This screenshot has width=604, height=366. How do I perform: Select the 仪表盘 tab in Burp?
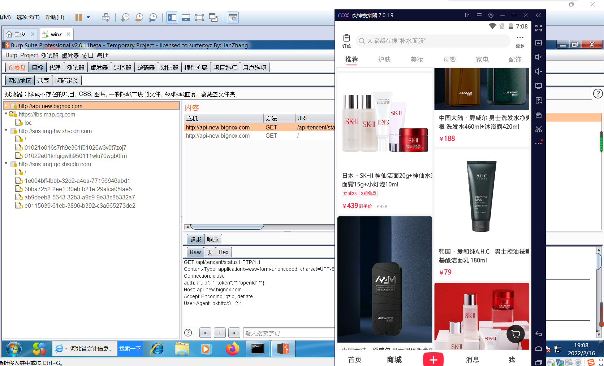[x=17, y=67]
